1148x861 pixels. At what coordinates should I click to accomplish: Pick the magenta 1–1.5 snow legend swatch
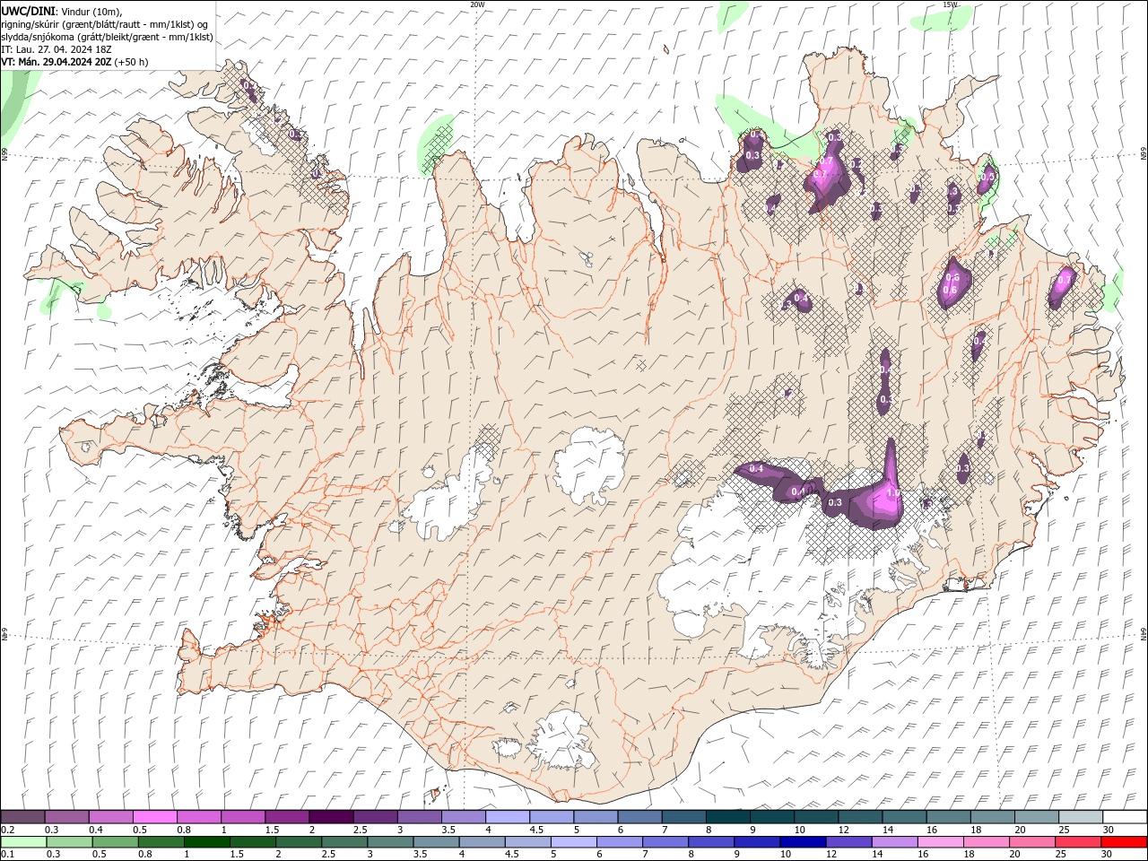click(243, 817)
